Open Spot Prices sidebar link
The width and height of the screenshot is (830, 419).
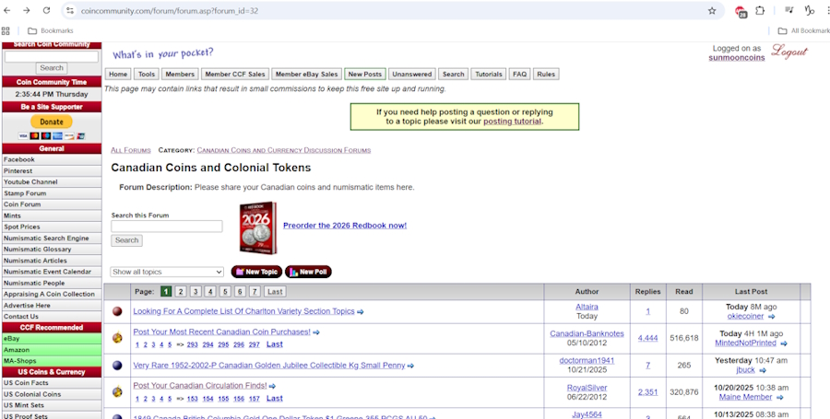click(x=52, y=227)
